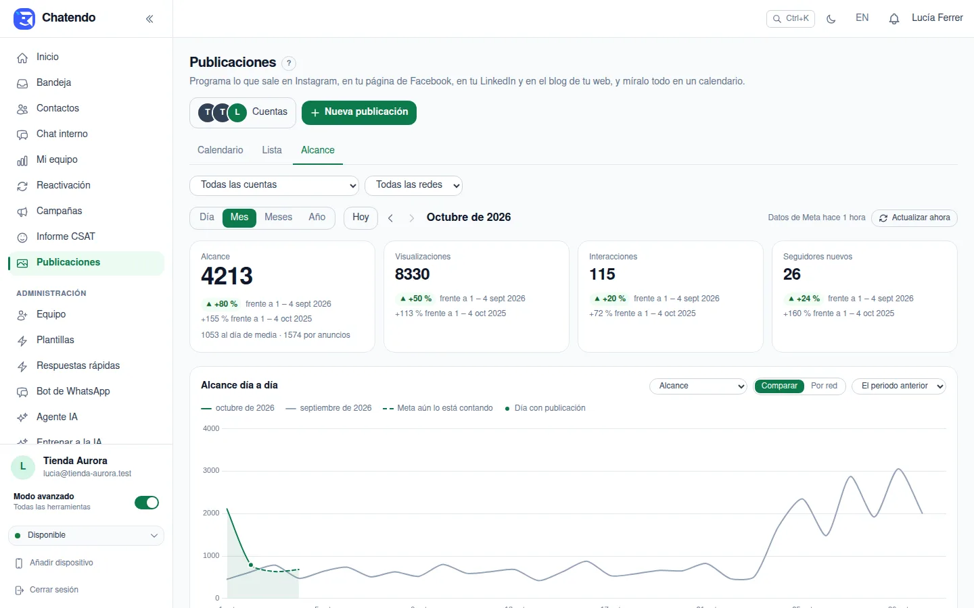This screenshot has height=608, width=974.
Task: Click Nueva publicación
Action: click(359, 113)
